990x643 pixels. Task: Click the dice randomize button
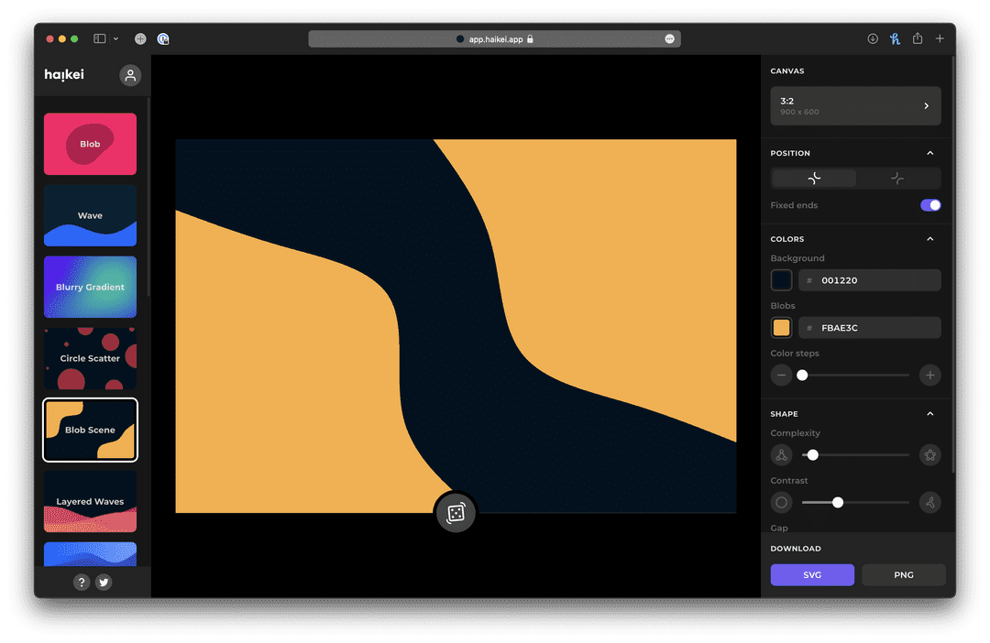pos(456,513)
